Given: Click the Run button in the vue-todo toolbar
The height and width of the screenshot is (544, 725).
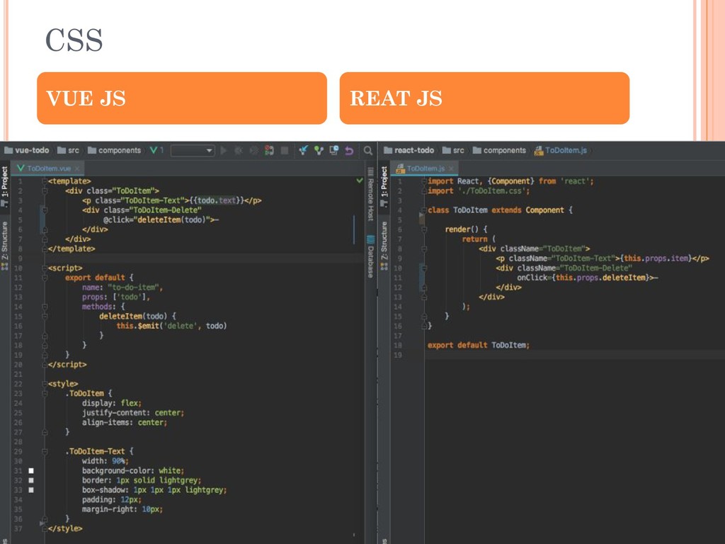Looking at the screenshot, I should (x=224, y=150).
